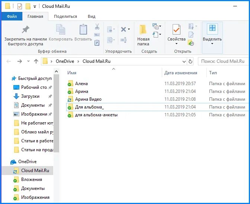250x204 pixels.
Task: Open the Delete button dropdown arrow
Action: coord(129,29)
